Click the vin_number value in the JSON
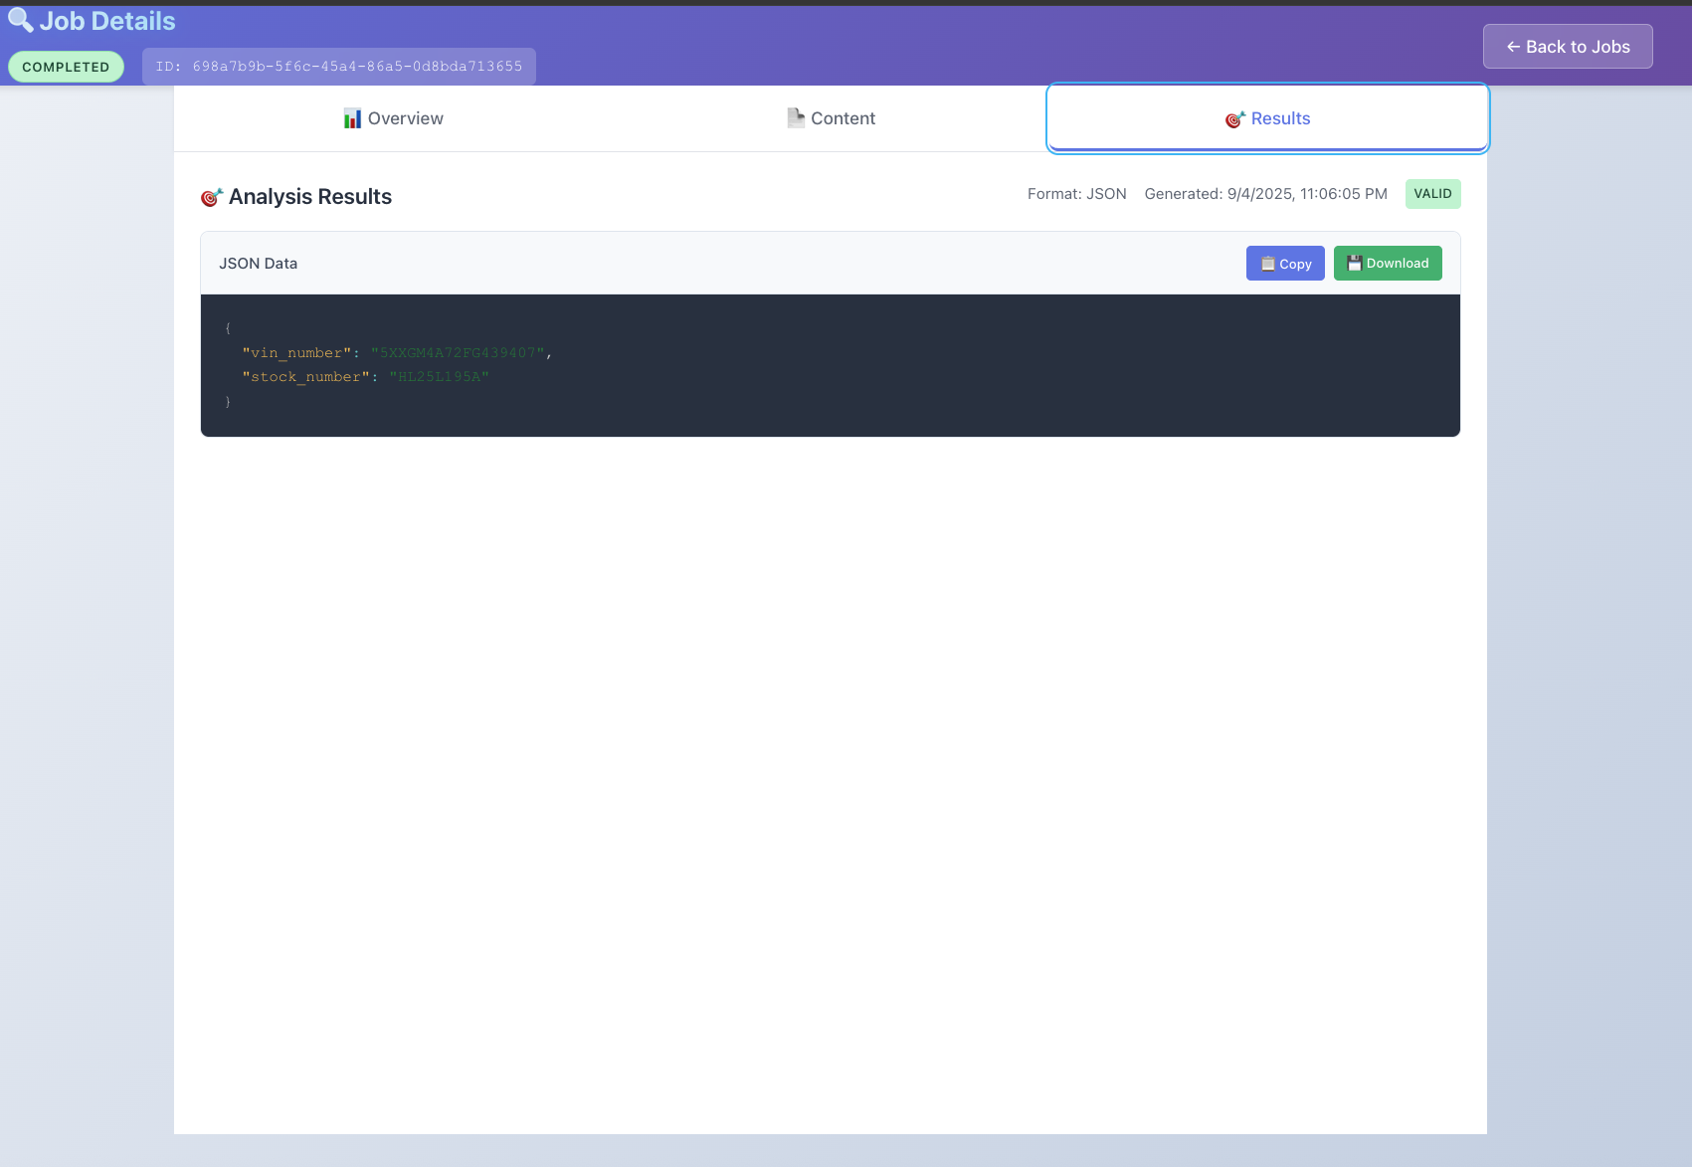 click(x=460, y=352)
